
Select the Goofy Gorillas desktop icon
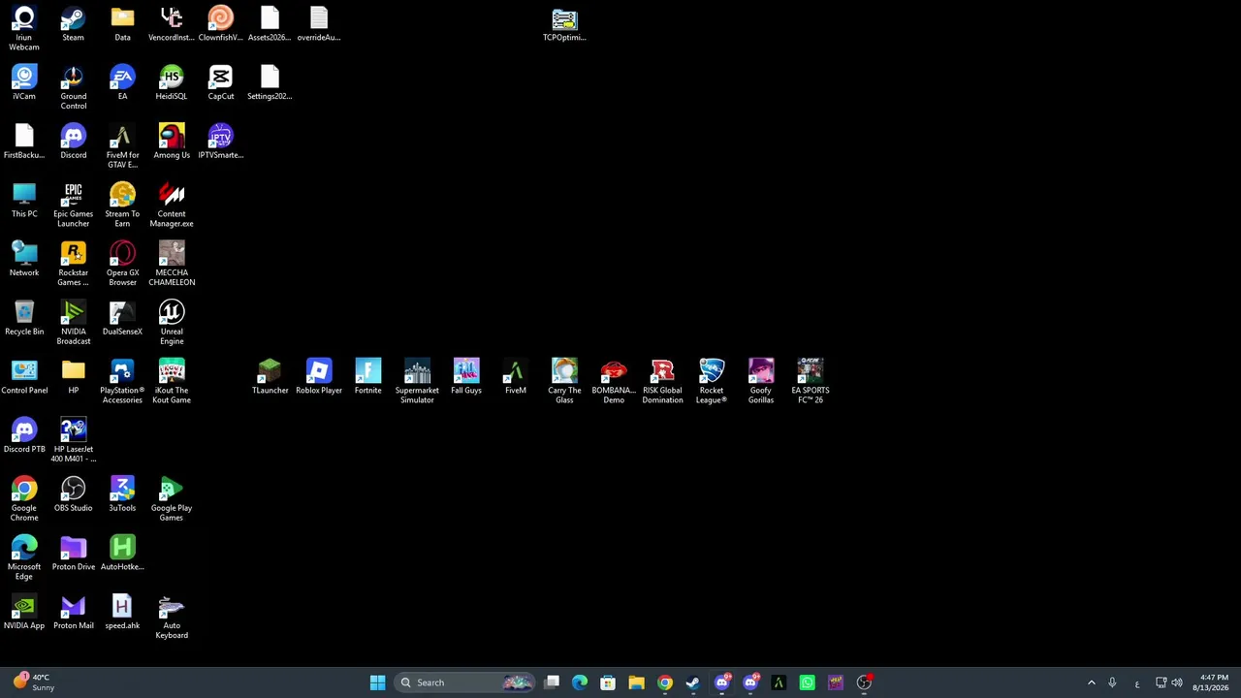click(761, 383)
